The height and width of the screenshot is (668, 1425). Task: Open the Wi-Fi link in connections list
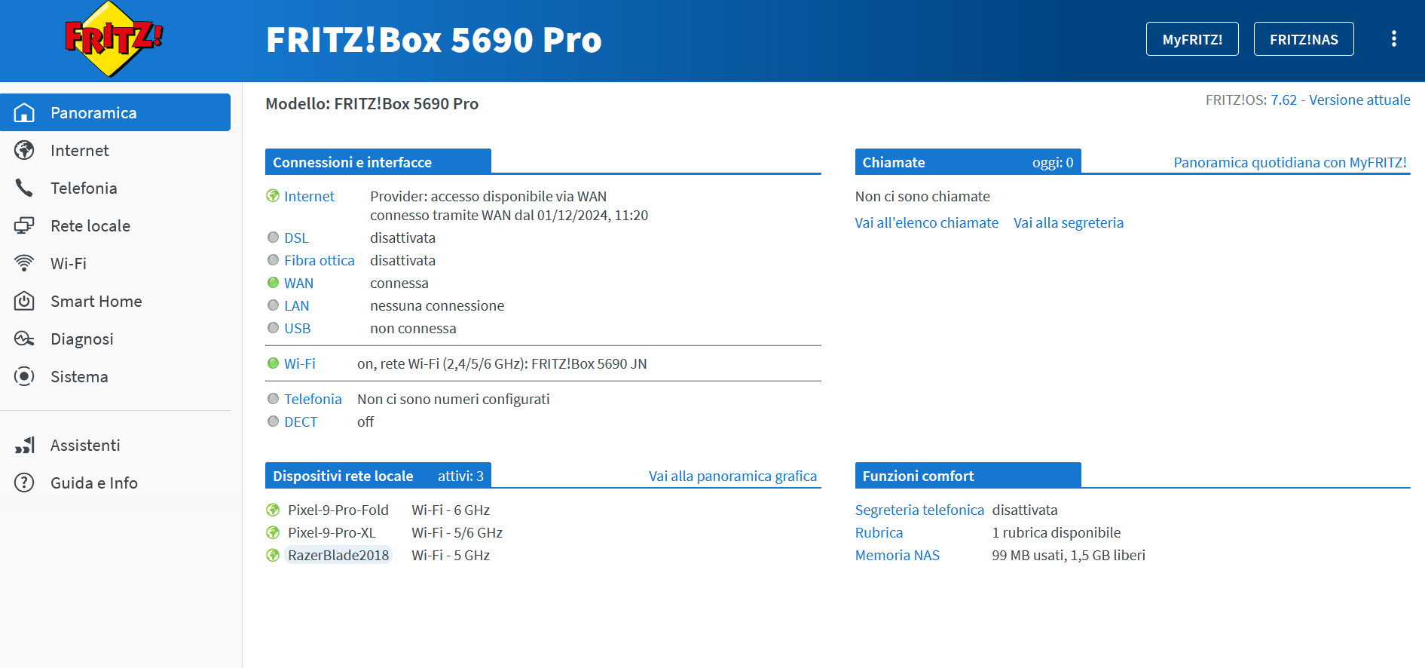coord(299,363)
